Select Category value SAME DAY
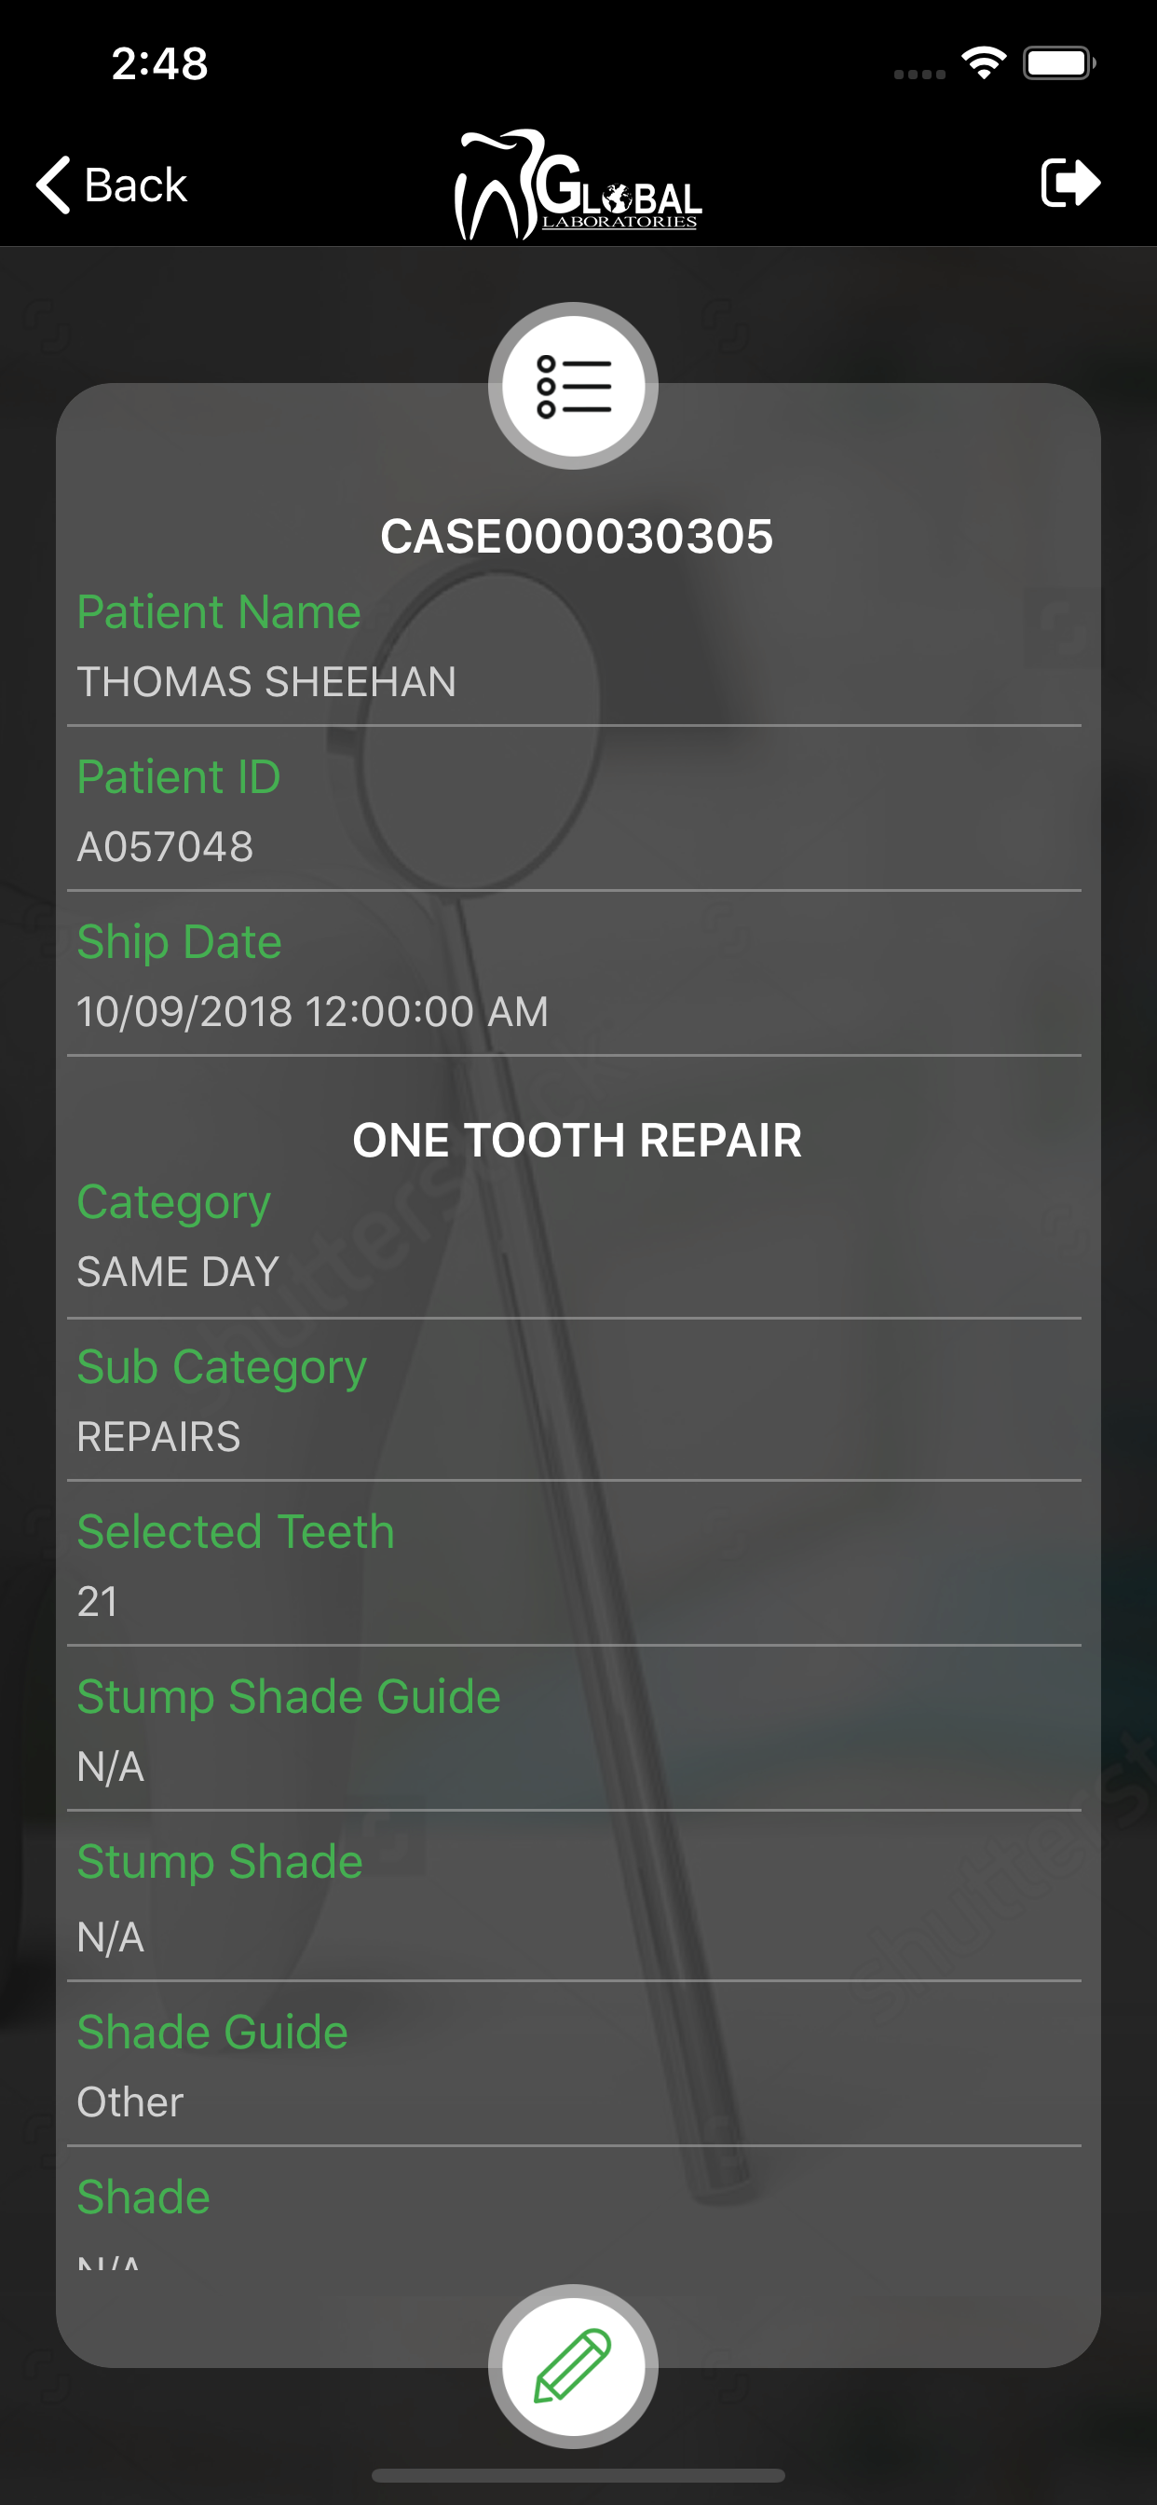Image resolution: width=1157 pixels, height=2505 pixels. tap(178, 1272)
